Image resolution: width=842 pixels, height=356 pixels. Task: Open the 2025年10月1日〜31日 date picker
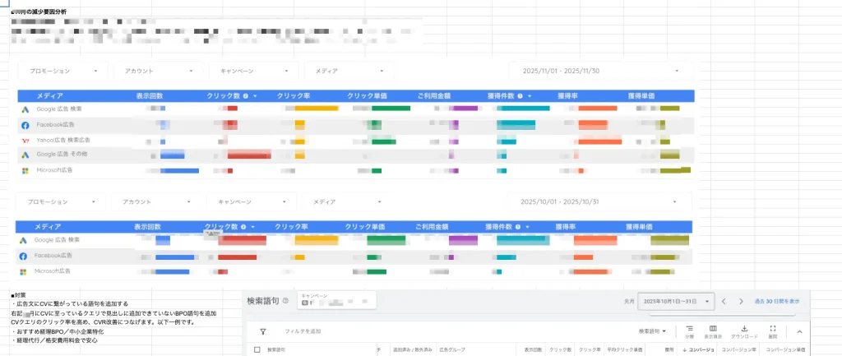678,302
